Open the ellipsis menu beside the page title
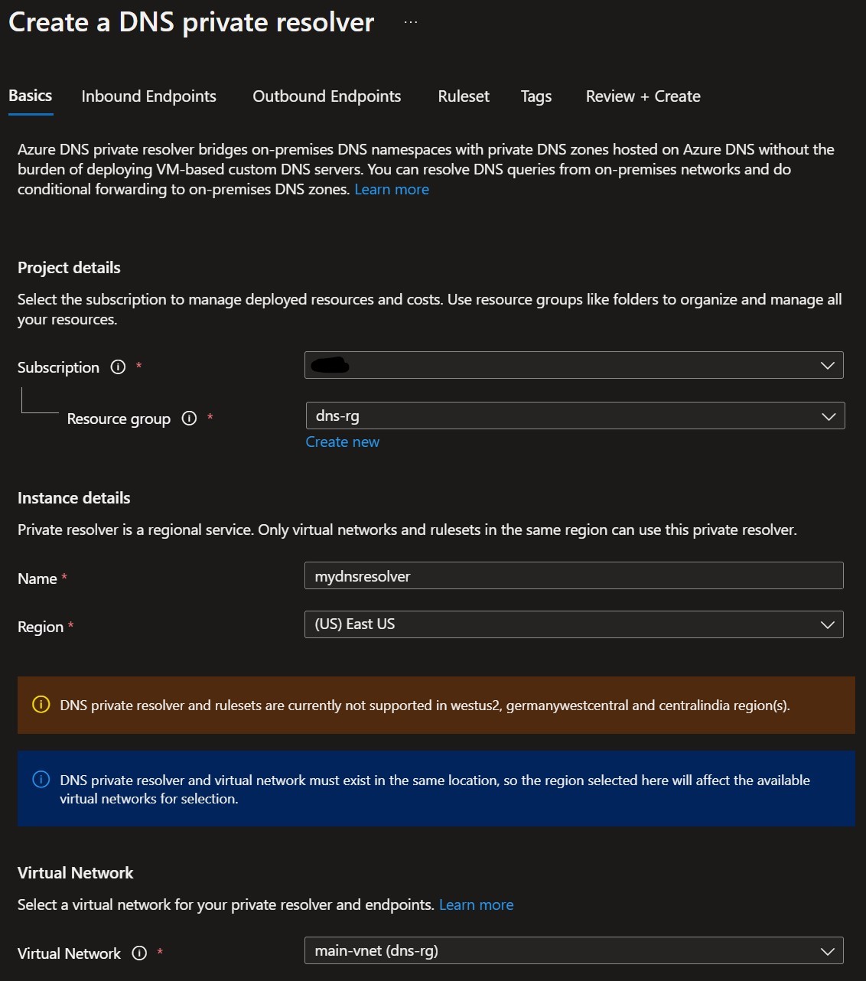Viewport: 866px width, 981px height. click(410, 21)
